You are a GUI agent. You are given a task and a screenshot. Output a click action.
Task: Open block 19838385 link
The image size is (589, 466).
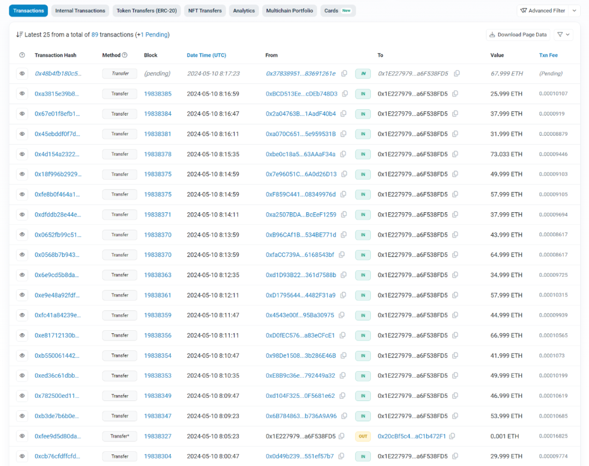158,94
